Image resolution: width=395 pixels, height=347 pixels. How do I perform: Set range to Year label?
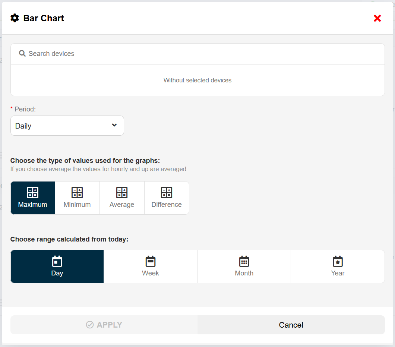(x=338, y=273)
